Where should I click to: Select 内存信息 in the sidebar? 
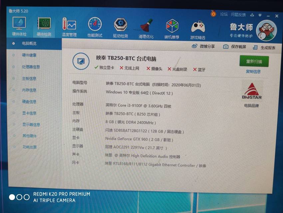29,90
